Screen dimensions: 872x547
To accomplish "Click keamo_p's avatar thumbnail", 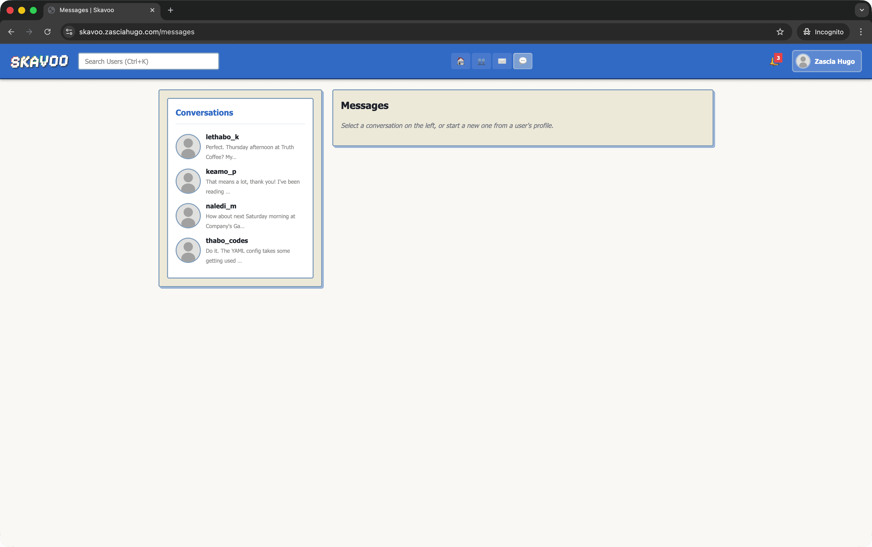I will pos(188,181).
